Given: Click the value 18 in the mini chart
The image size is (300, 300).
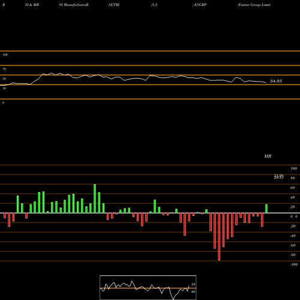Looking at the screenshot, I should [x=193, y=284].
